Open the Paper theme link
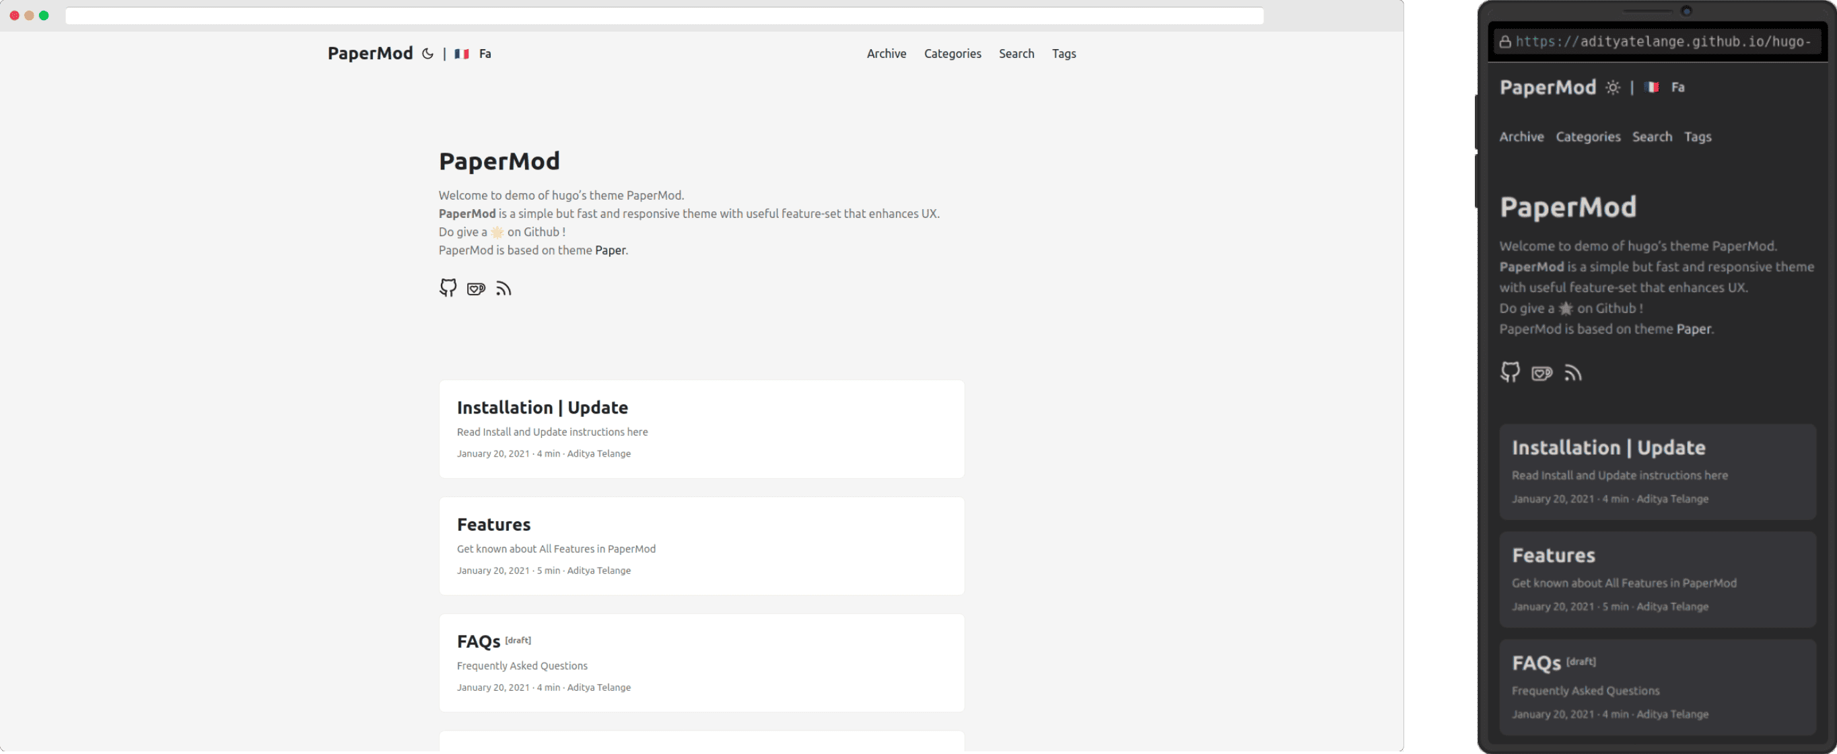 pos(611,250)
